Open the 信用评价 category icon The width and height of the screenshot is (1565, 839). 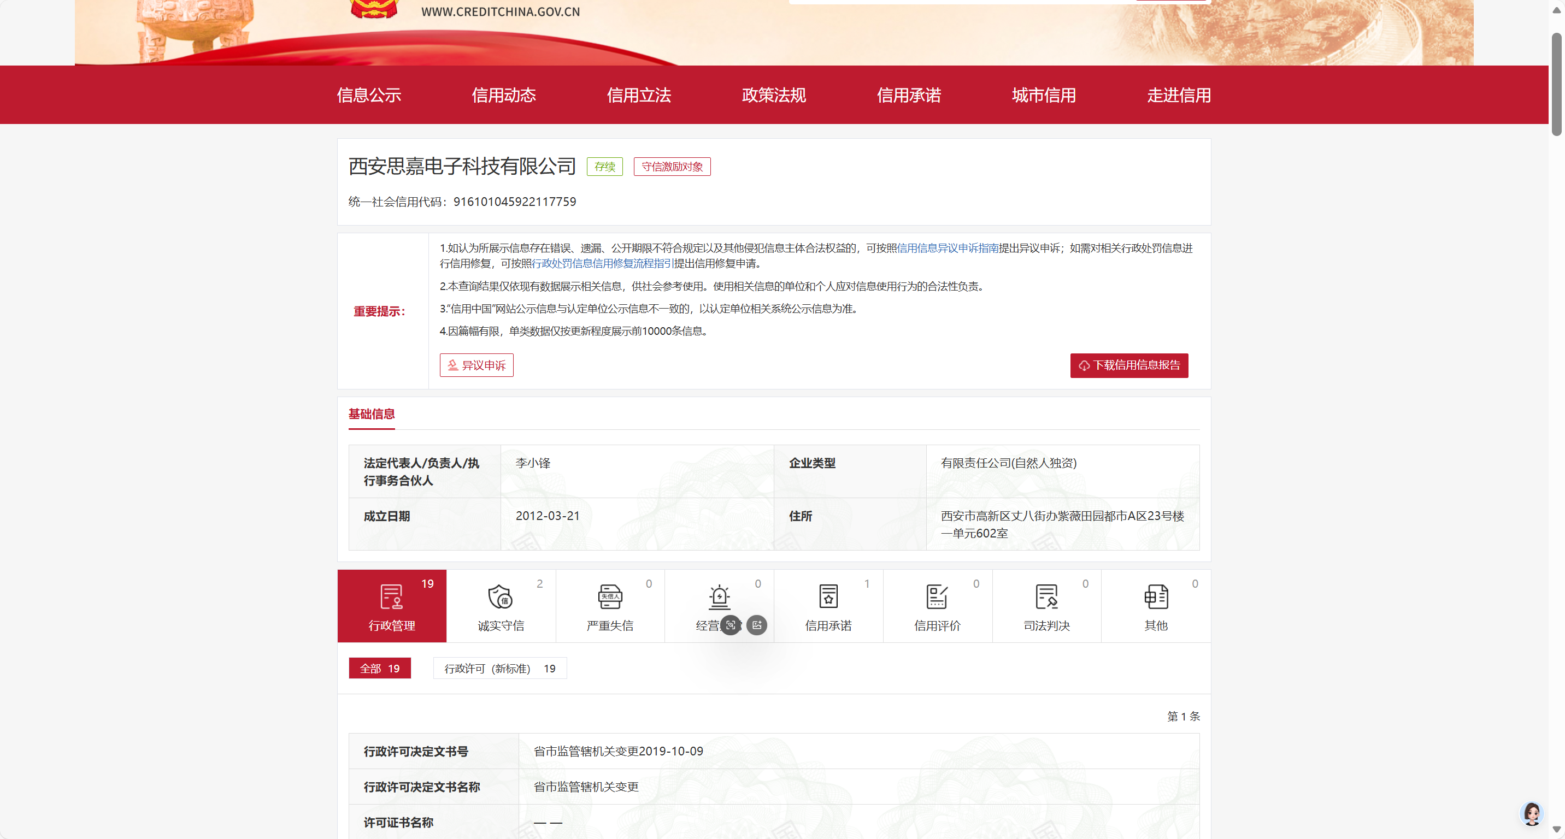pos(937,597)
